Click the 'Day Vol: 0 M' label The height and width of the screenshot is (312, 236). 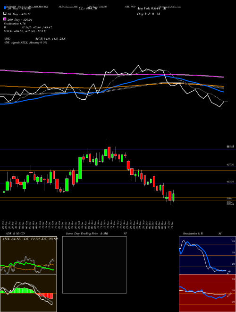tap(148, 14)
